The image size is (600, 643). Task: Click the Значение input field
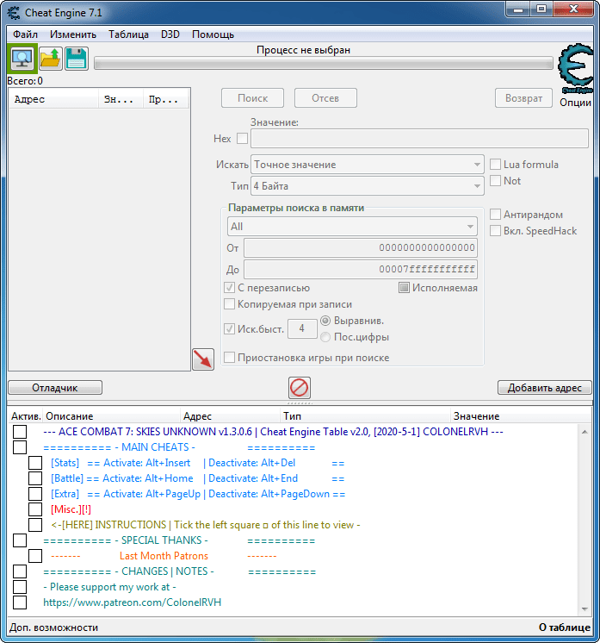coord(420,139)
